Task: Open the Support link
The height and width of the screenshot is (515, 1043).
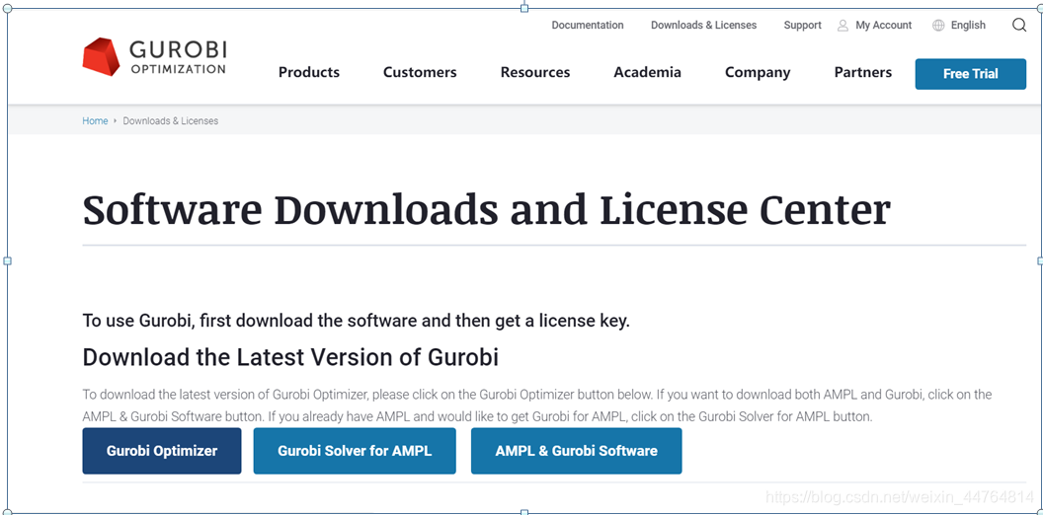Action: (802, 26)
